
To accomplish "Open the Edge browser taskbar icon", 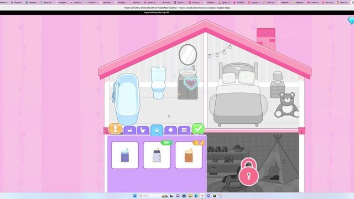I will [x=196, y=196].
